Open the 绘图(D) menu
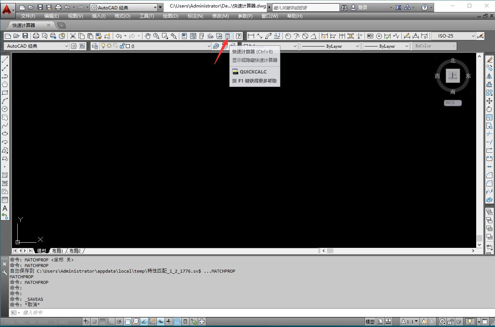 click(x=171, y=16)
